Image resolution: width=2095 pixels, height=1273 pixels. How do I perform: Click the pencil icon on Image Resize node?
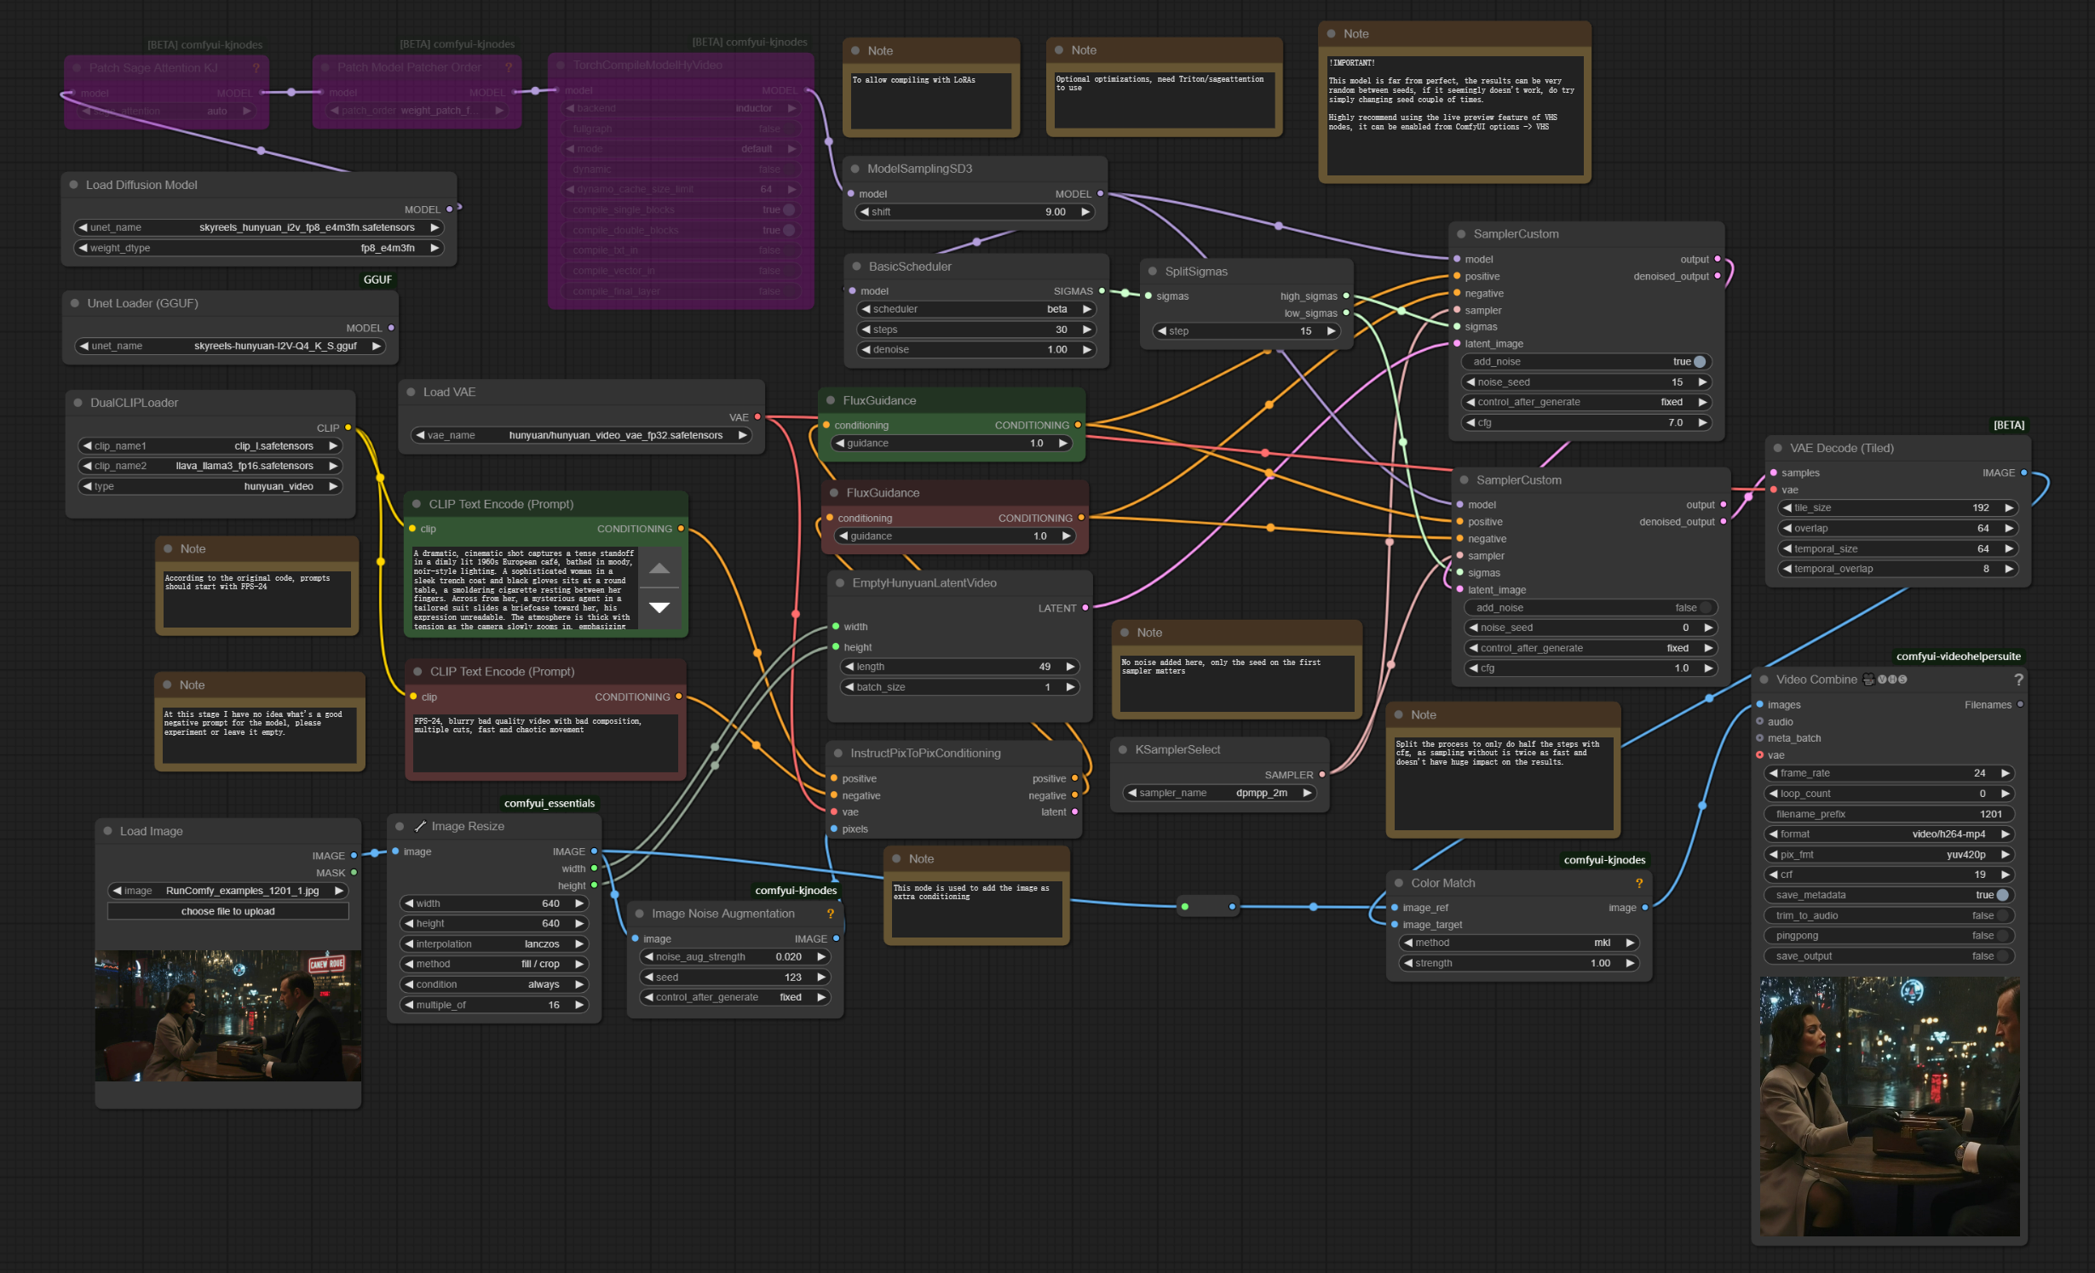(x=420, y=827)
